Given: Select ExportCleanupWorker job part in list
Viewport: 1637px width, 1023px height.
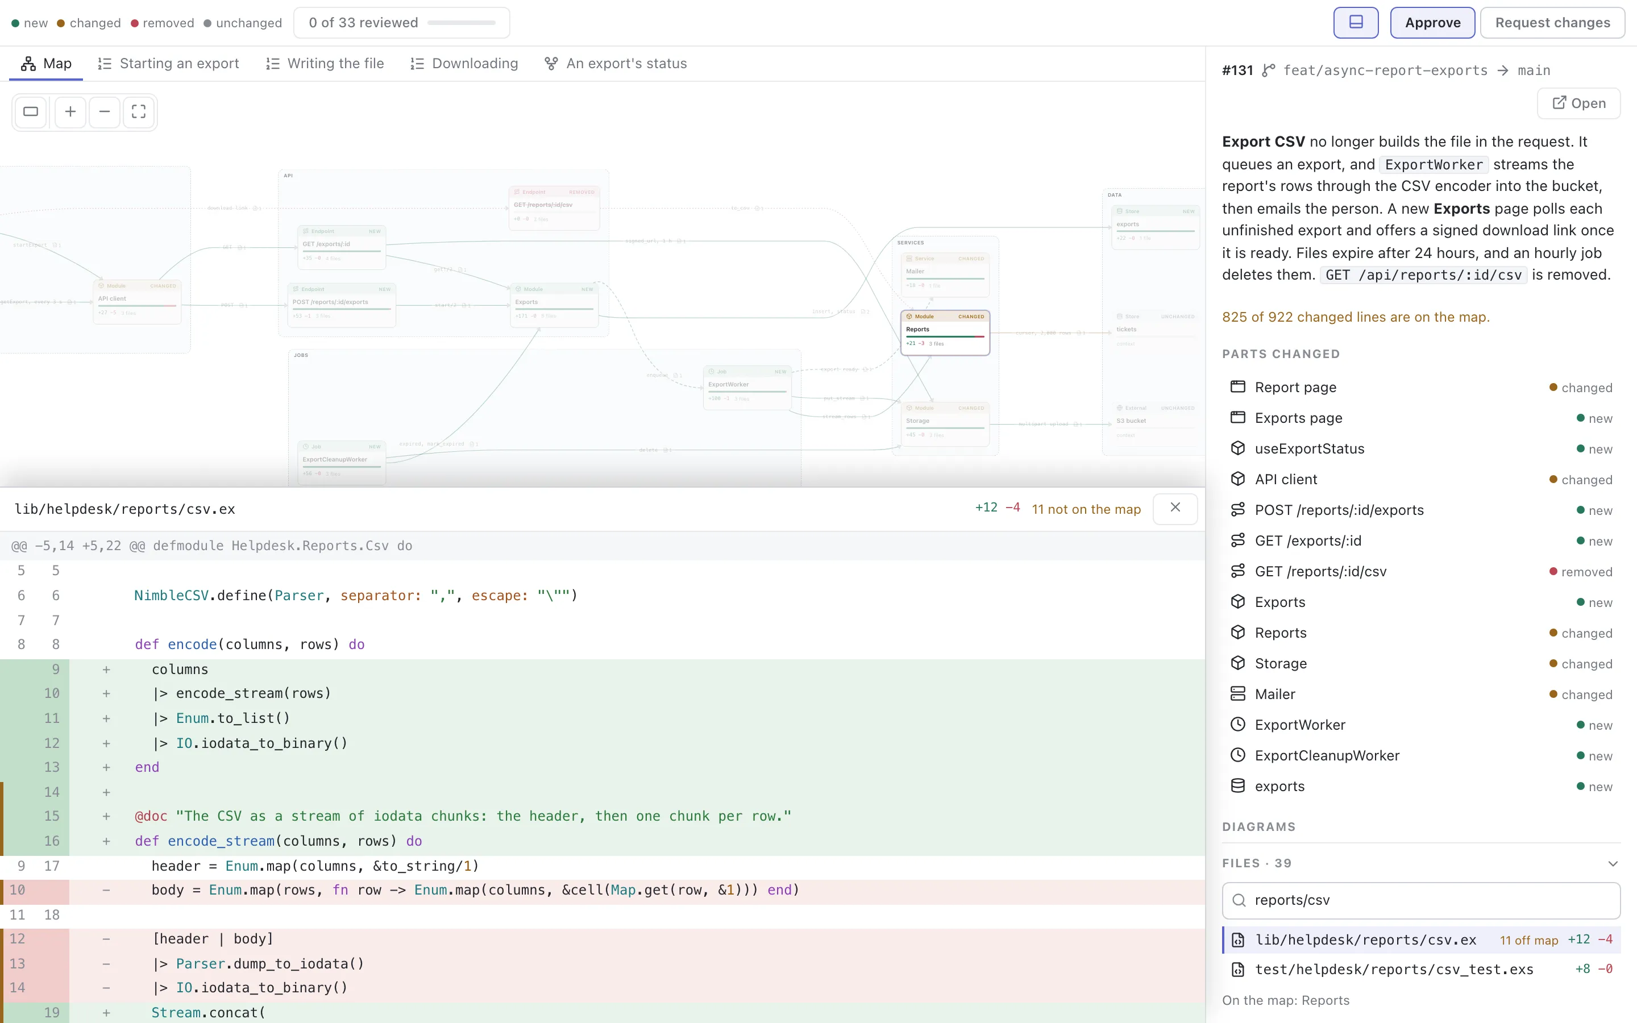Looking at the screenshot, I should pyautogui.click(x=1420, y=755).
